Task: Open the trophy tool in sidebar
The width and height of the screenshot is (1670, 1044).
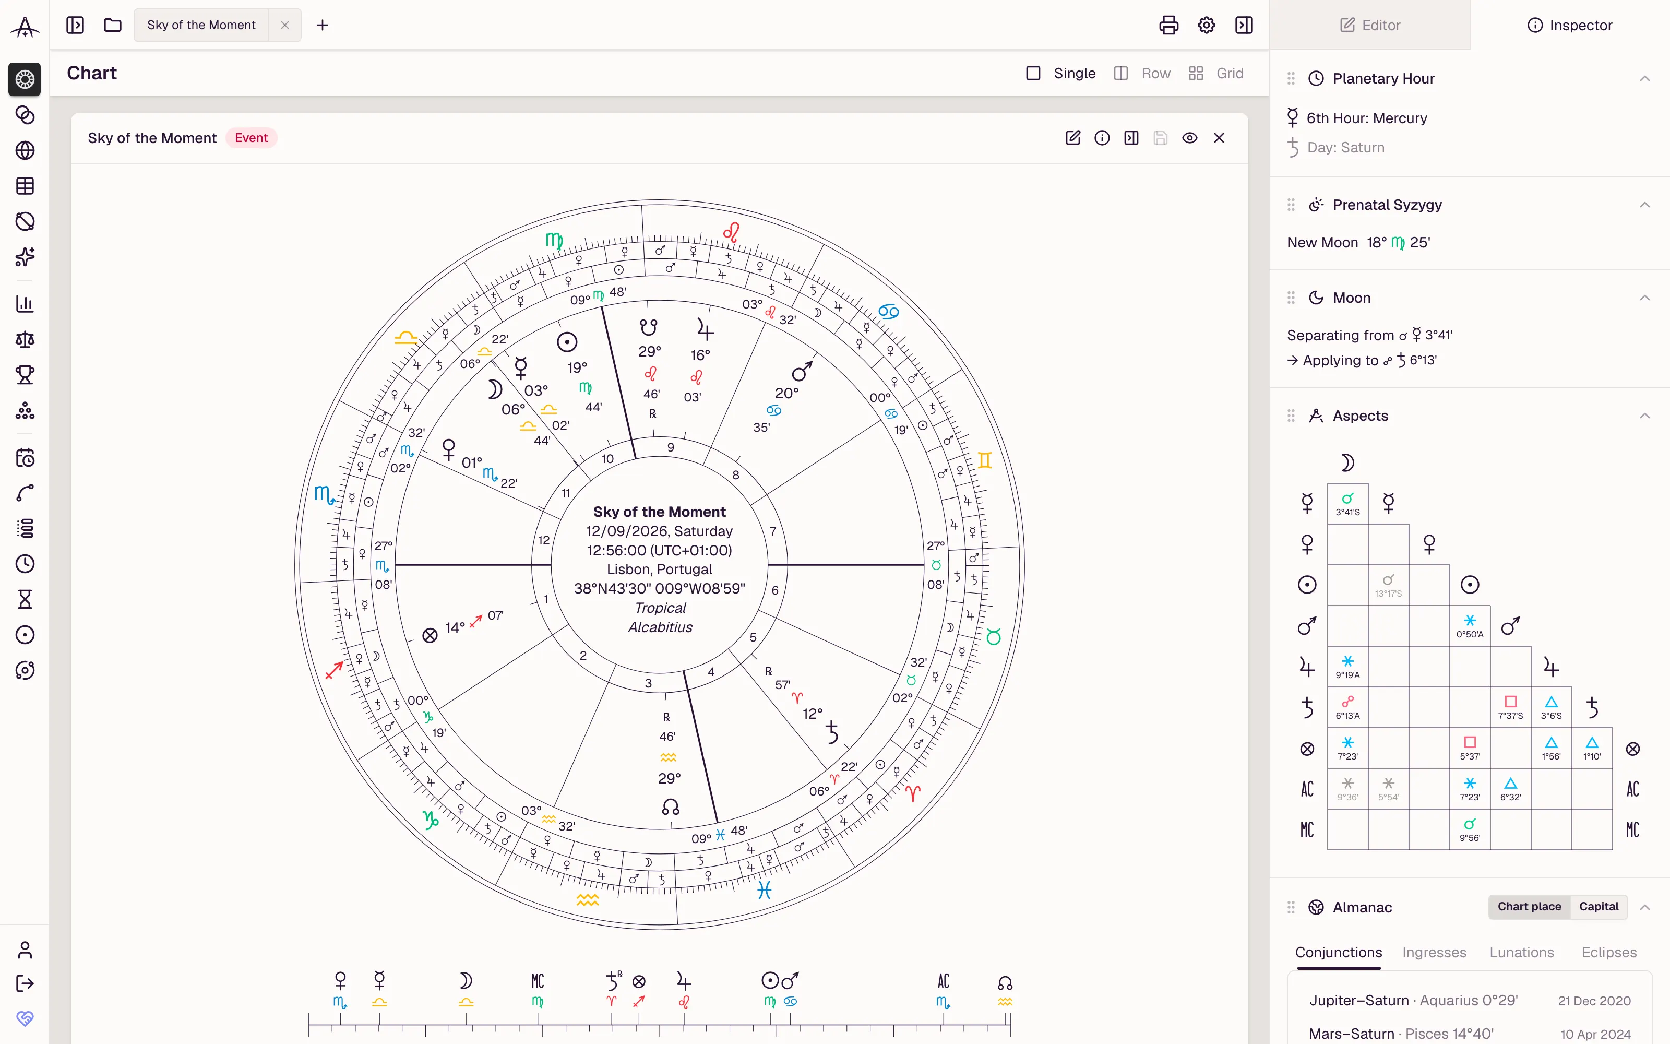Action: tap(25, 375)
